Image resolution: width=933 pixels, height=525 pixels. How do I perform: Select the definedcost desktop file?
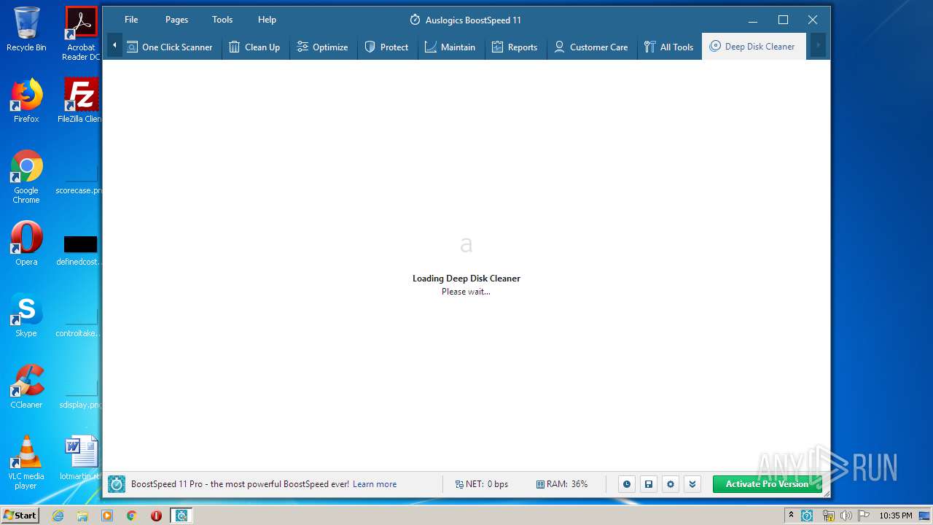[80, 250]
